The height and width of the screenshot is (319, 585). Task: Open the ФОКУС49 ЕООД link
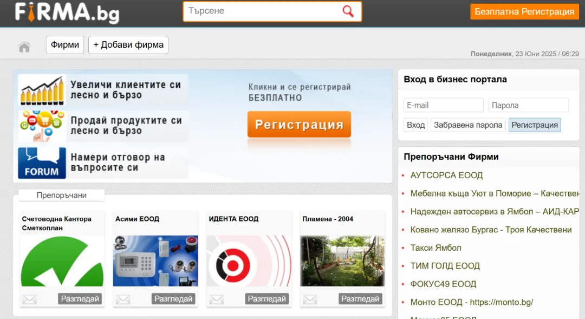pyautogui.click(x=443, y=284)
